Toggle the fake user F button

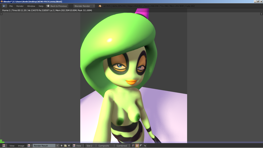pos(57,146)
